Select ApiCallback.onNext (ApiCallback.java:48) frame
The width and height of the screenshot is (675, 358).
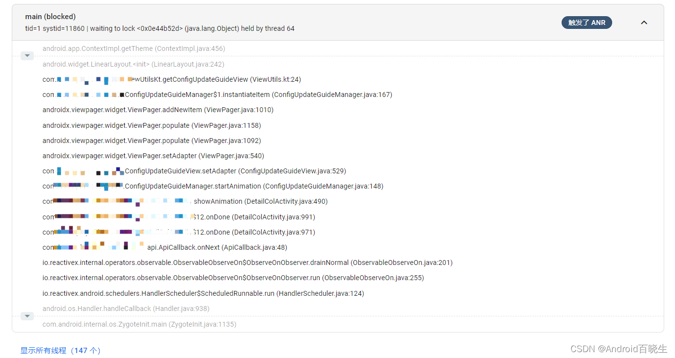[x=165, y=247]
